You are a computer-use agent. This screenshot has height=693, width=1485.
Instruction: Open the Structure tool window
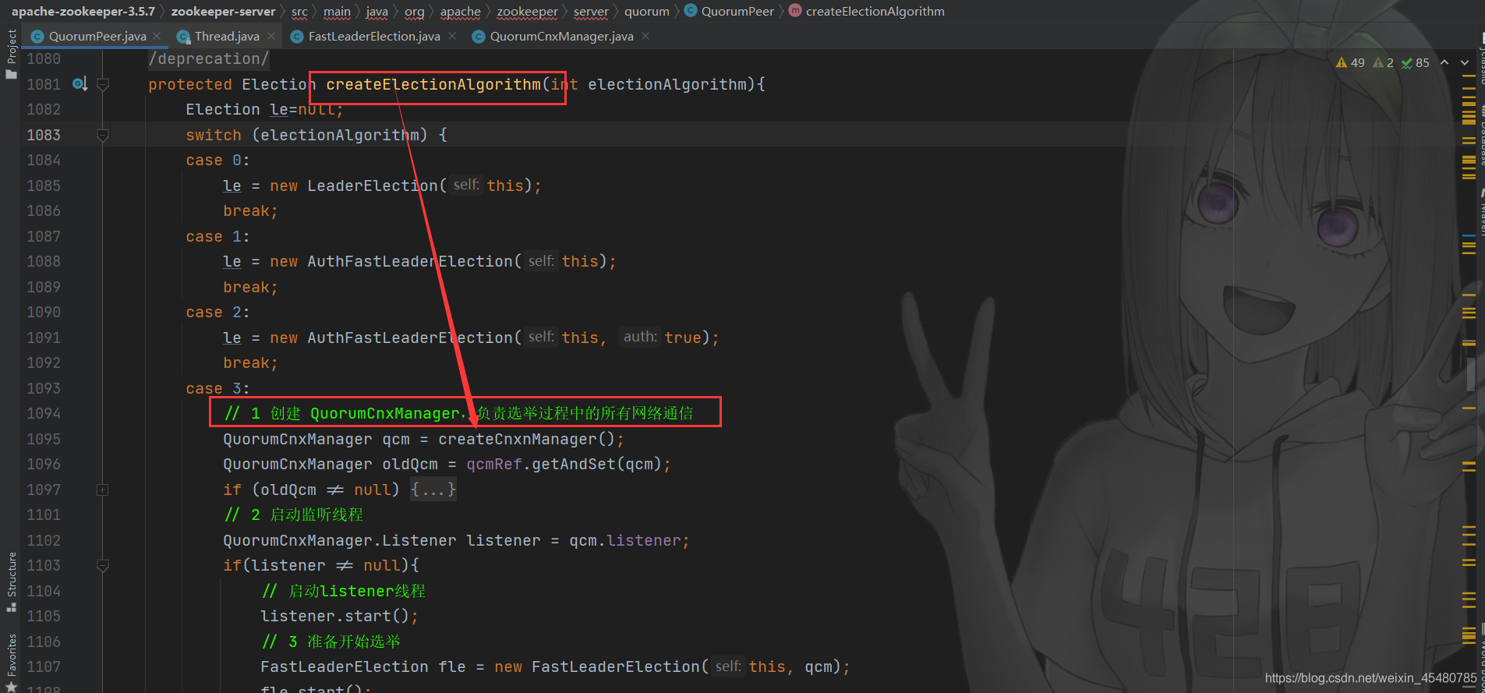pos(11,582)
